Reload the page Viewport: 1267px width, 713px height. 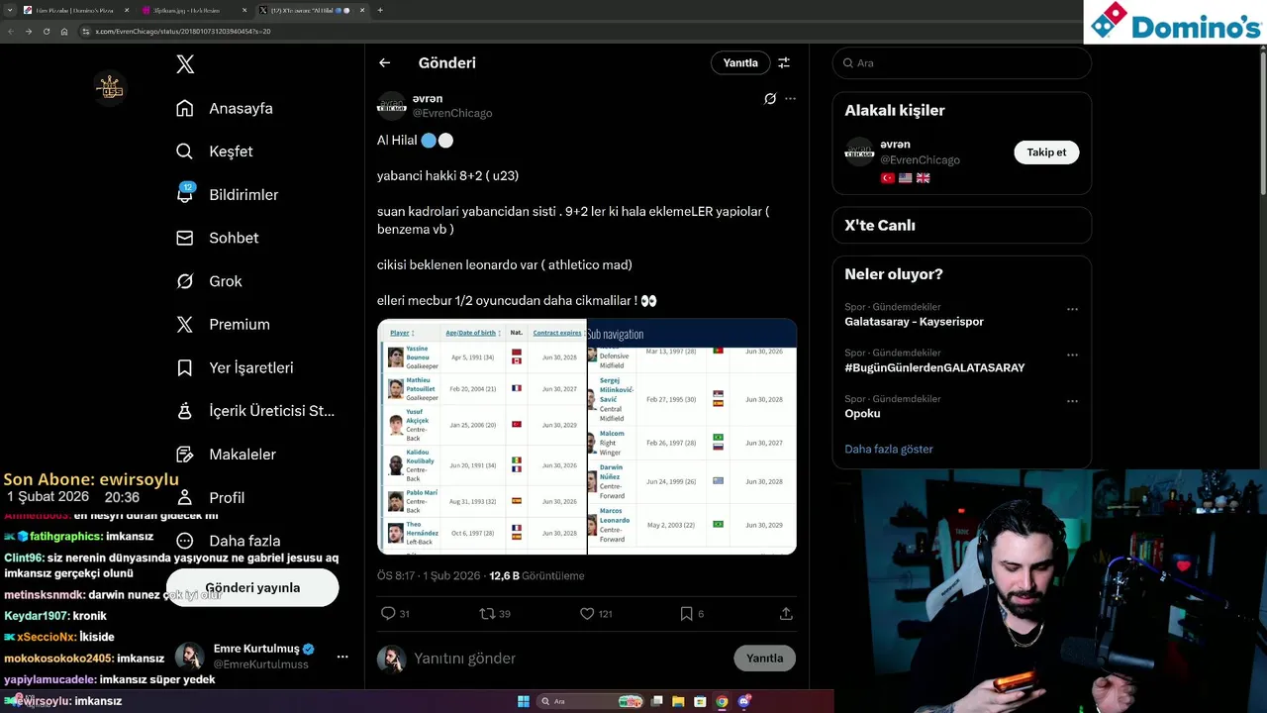click(x=46, y=32)
